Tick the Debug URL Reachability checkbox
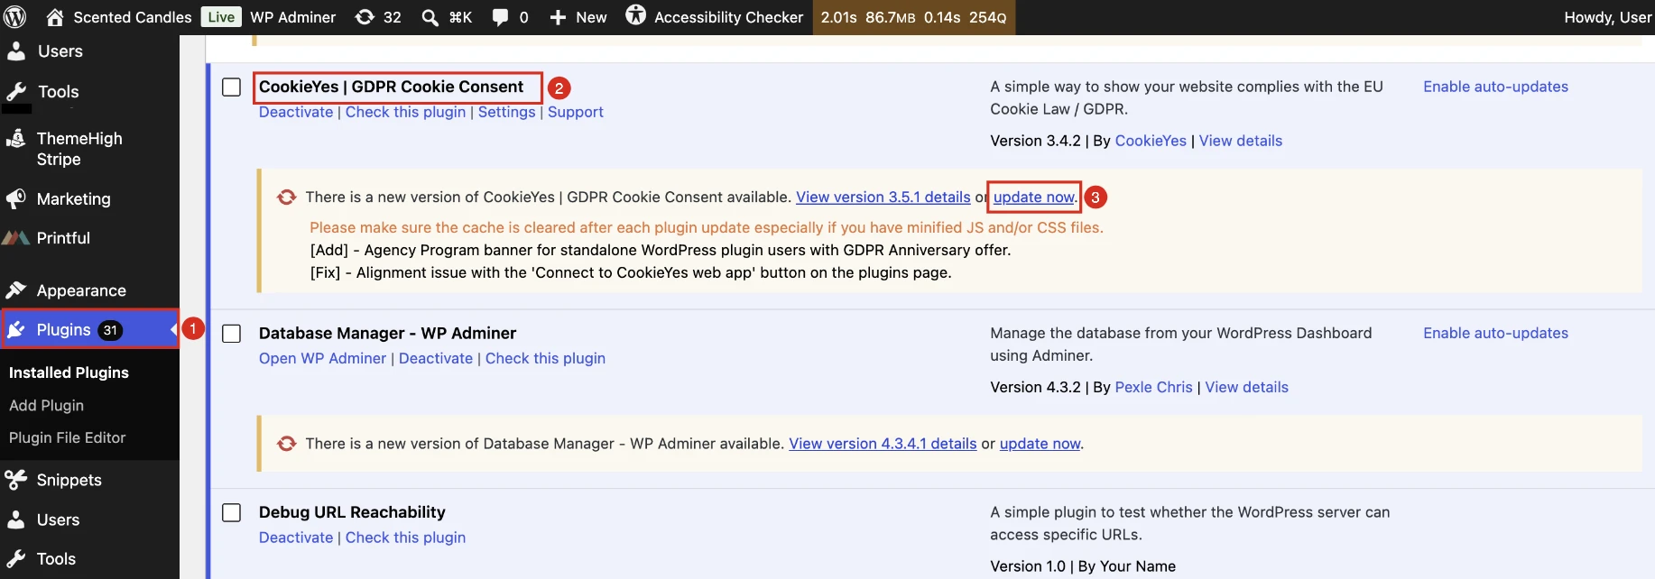Screen dimensions: 1655x579 coord(232,512)
